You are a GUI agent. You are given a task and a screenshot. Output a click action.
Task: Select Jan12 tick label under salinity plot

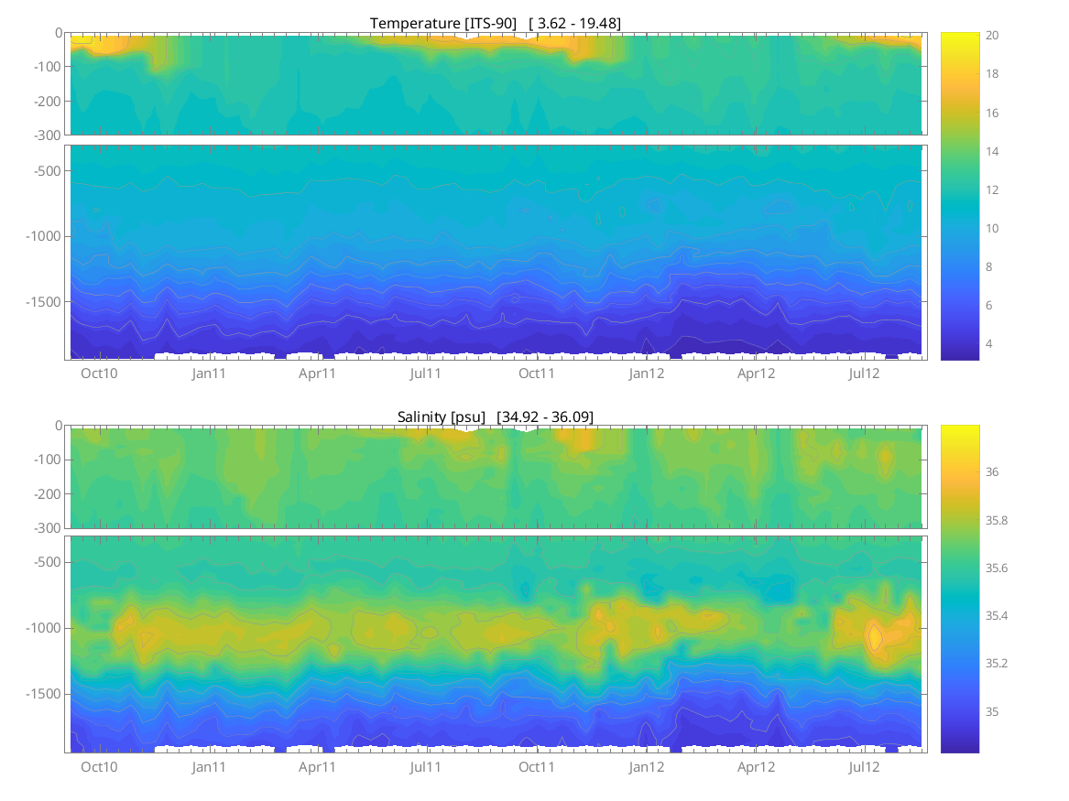[x=647, y=767]
